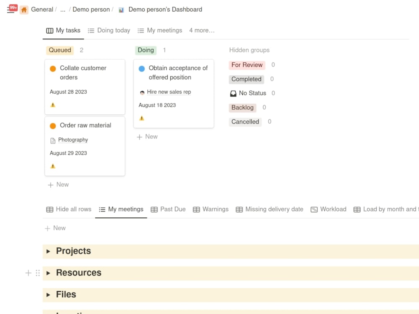
Task: Open the sidebar menu with 99+ badge
Action: coord(12,9)
